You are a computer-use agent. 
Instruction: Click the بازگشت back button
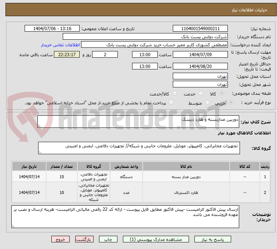pyautogui.click(x=84, y=239)
